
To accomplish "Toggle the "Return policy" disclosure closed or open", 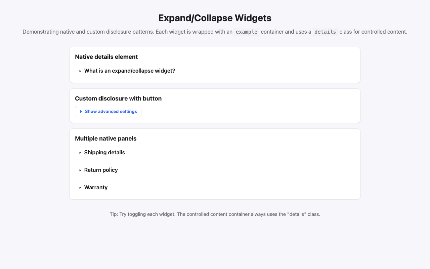I will 101,170.
